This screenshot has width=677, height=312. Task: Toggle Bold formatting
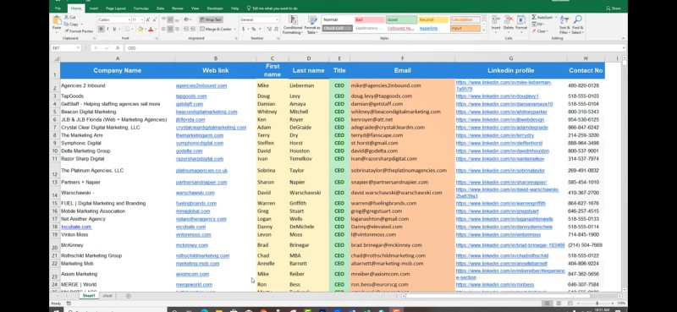pyautogui.click(x=101, y=29)
